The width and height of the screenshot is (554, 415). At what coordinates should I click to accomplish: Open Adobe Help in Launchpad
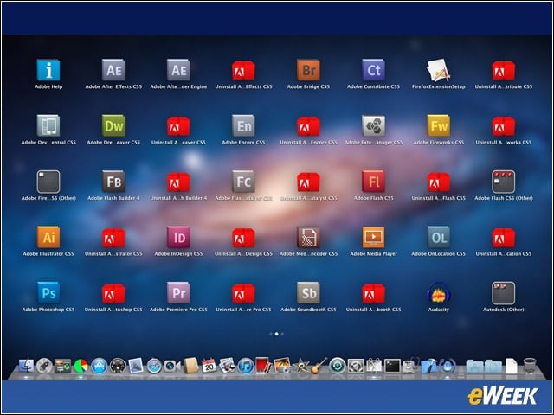(x=48, y=70)
